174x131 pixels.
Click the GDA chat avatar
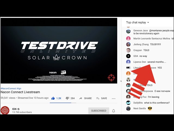pyautogui.click(x=128, y=56)
